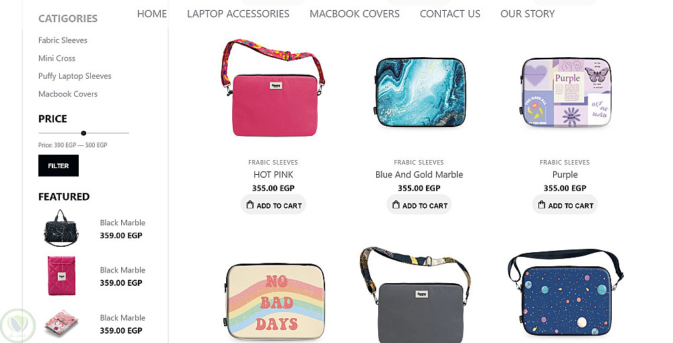Image resolution: width=673 pixels, height=343 pixels.
Task: Click the price range slider handle
Action: coord(83,133)
